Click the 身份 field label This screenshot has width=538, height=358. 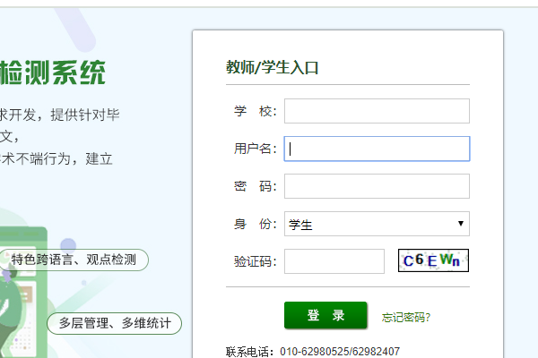pos(255,224)
